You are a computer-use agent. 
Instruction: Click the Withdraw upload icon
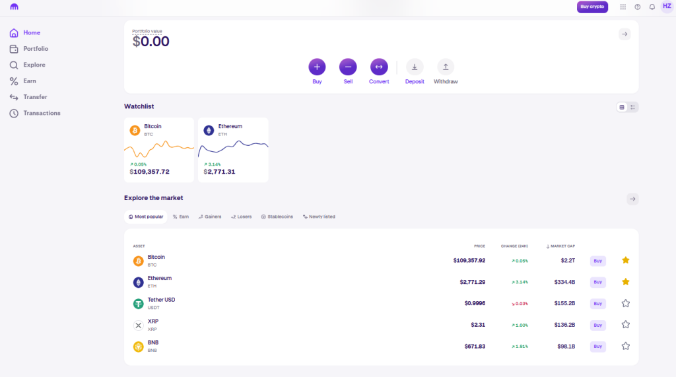[x=446, y=67]
